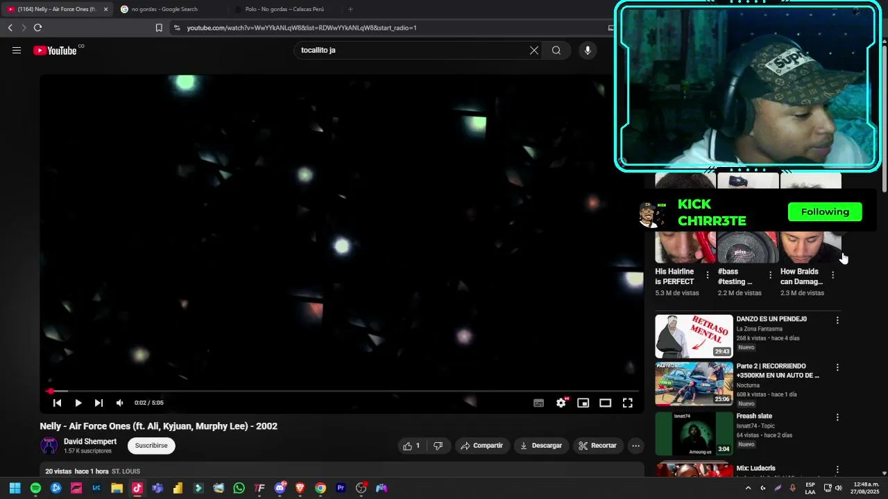The width and height of the screenshot is (888, 499).
Task: Open the Compartir share dialog
Action: [482, 446]
